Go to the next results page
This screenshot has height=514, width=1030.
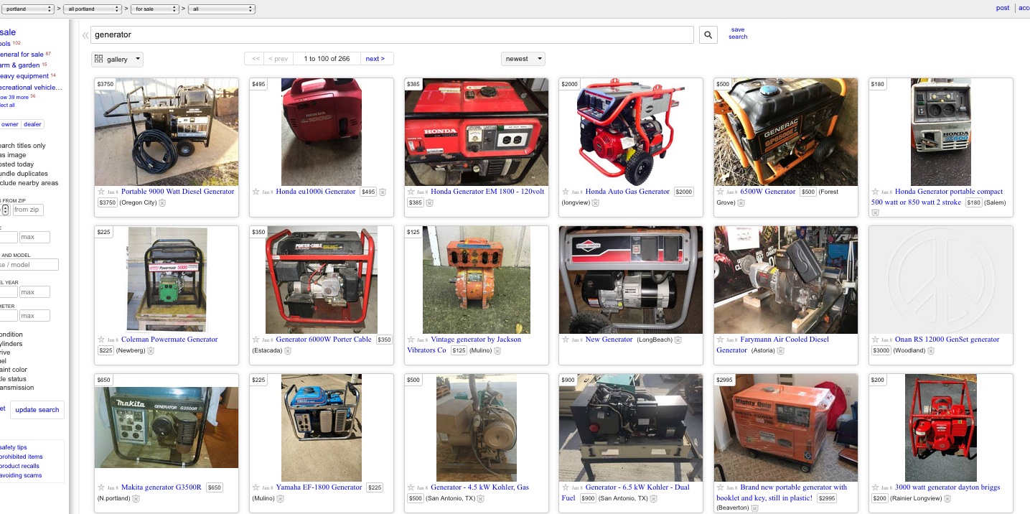pyautogui.click(x=375, y=59)
